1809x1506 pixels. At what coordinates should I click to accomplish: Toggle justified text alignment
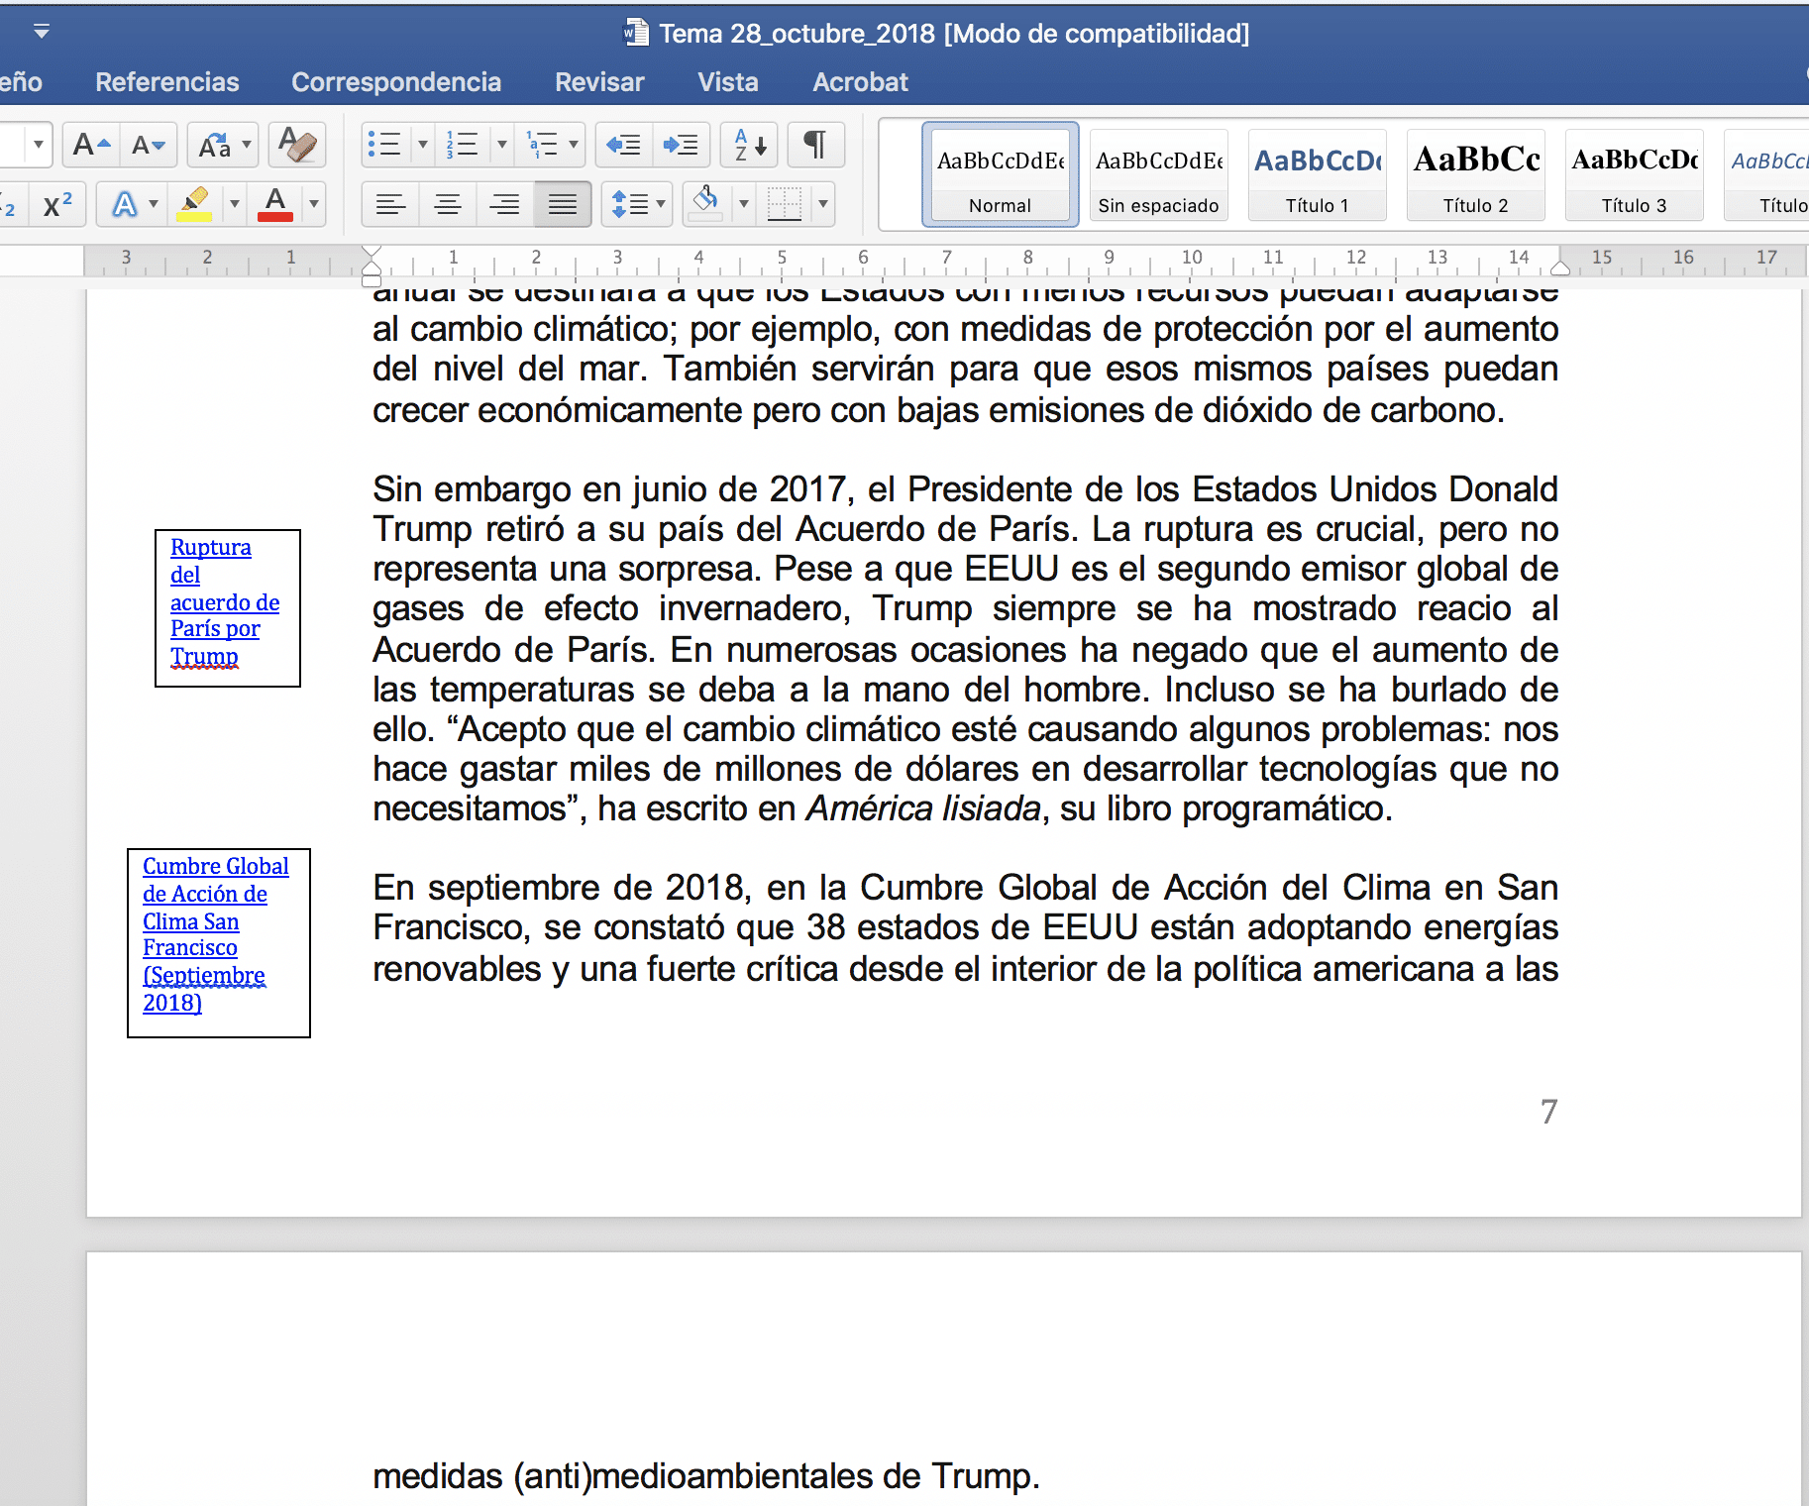563,204
